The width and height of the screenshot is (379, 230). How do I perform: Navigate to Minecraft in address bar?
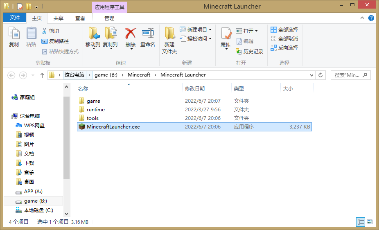139,75
